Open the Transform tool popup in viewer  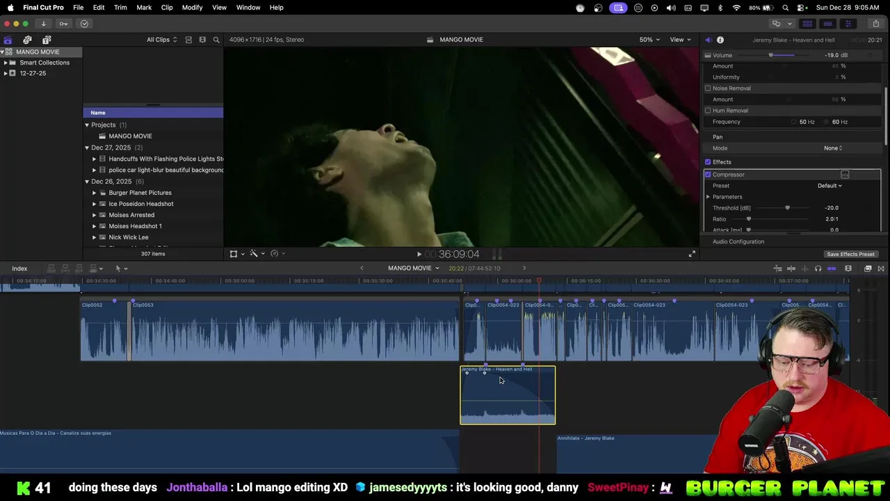tap(236, 254)
